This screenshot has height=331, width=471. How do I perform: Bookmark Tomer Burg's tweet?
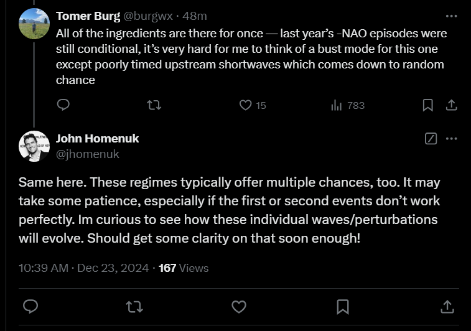coord(427,105)
